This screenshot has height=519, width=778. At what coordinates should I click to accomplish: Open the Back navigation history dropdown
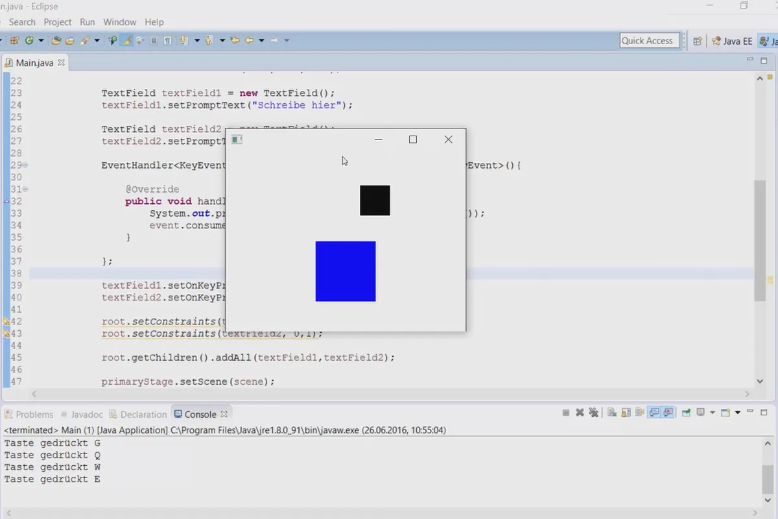pyautogui.click(x=261, y=40)
